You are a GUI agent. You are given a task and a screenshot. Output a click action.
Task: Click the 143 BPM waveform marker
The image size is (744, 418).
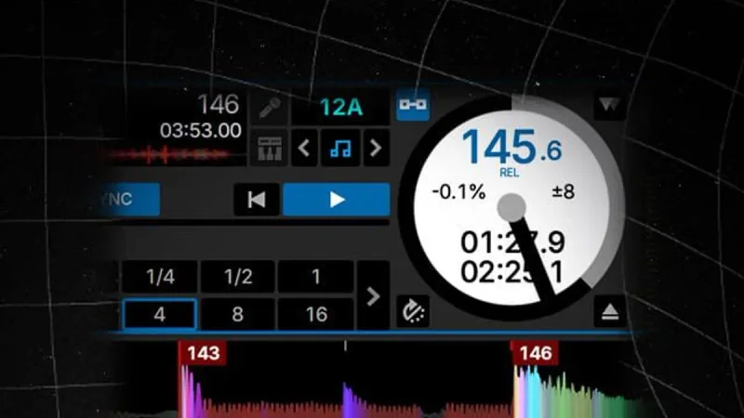pyautogui.click(x=203, y=353)
